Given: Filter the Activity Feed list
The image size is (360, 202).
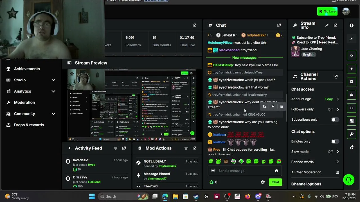Looking at the screenshot, I should 116,148.
